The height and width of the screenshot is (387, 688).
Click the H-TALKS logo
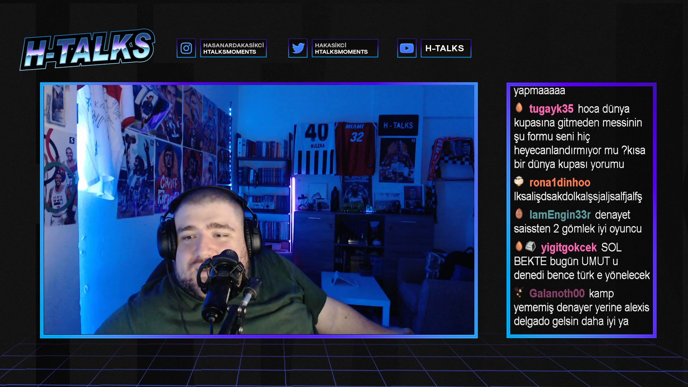tap(87, 49)
